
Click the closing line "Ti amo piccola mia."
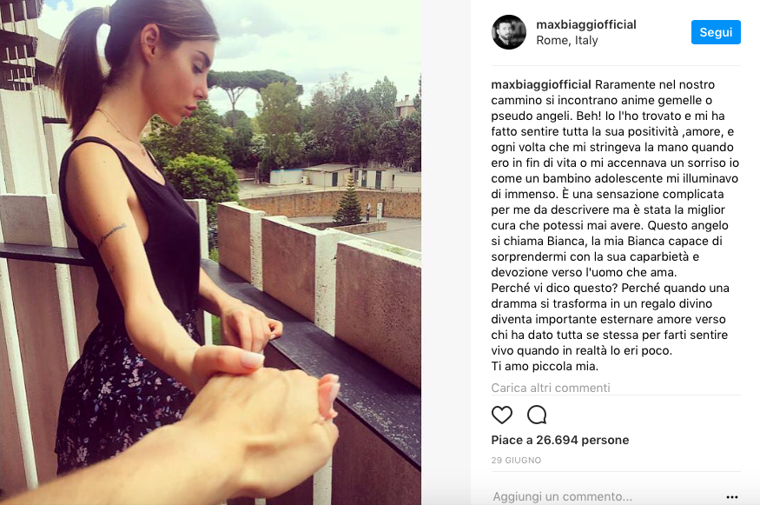click(545, 366)
